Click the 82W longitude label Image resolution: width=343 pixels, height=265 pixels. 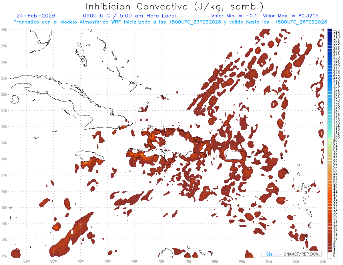point(26,261)
